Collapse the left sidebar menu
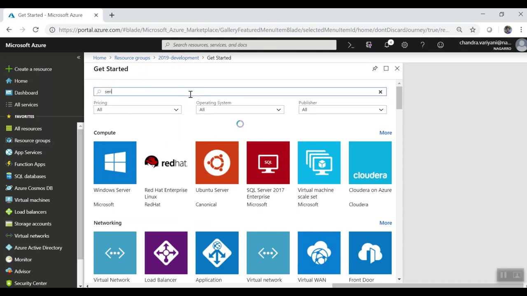527x296 pixels. (x=79, y=58)
